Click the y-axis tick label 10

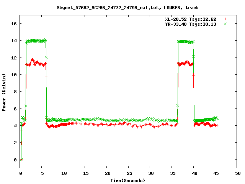pos(14,75)
